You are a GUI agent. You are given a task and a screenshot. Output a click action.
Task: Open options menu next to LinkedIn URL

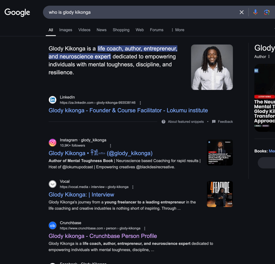(140, 103)
